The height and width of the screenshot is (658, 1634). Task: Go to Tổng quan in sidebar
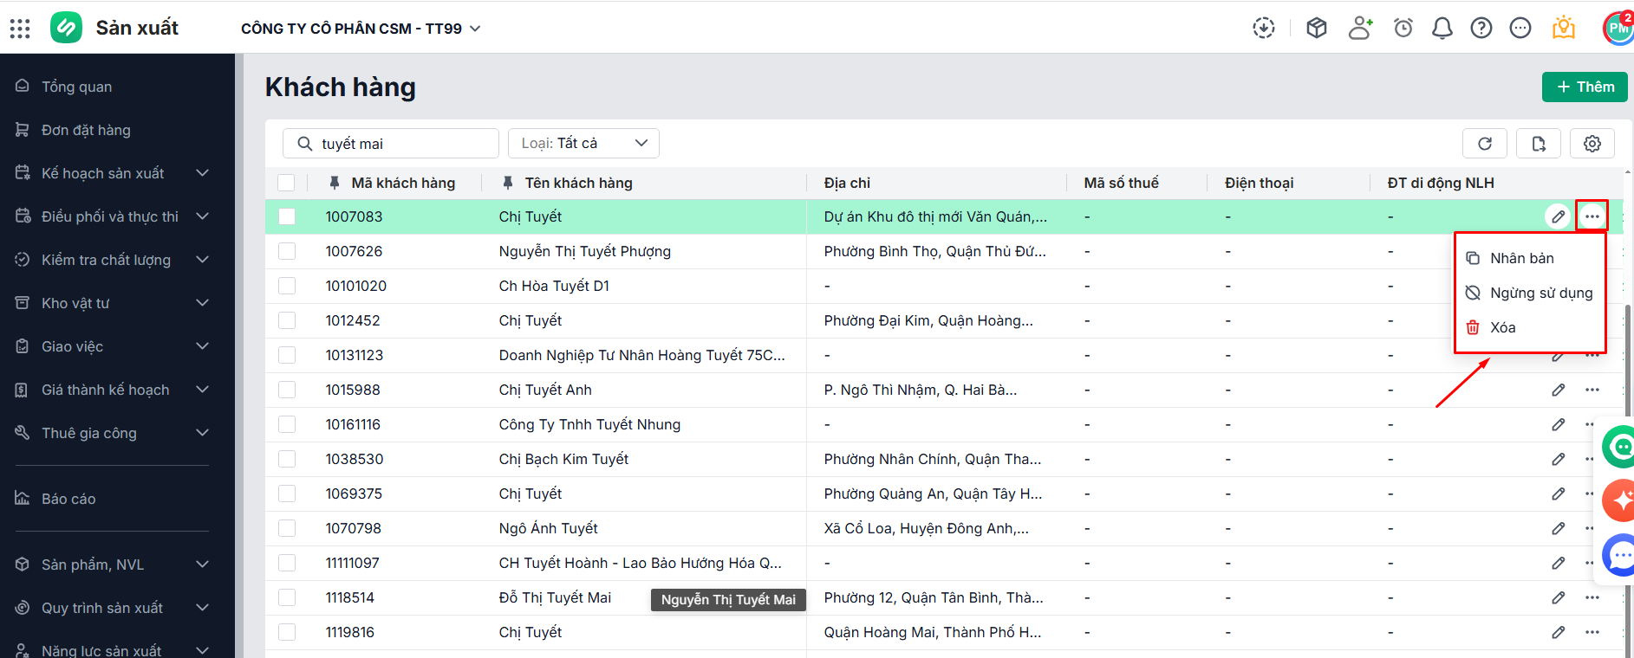pos(76,87)
